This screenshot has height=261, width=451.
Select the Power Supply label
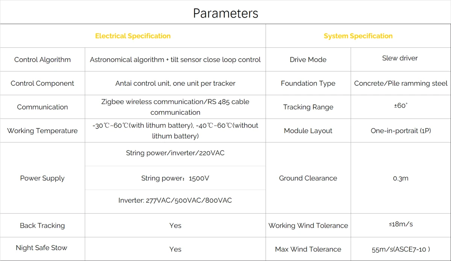[x=42, y=178]
